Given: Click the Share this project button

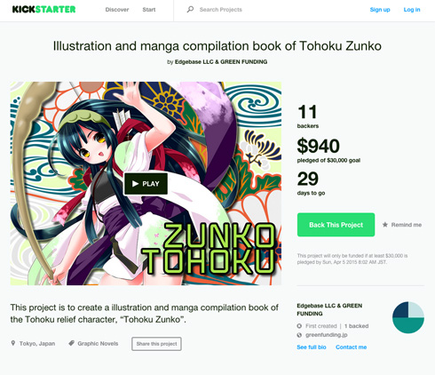Looking at the screenshot, I should coord(156,344).
